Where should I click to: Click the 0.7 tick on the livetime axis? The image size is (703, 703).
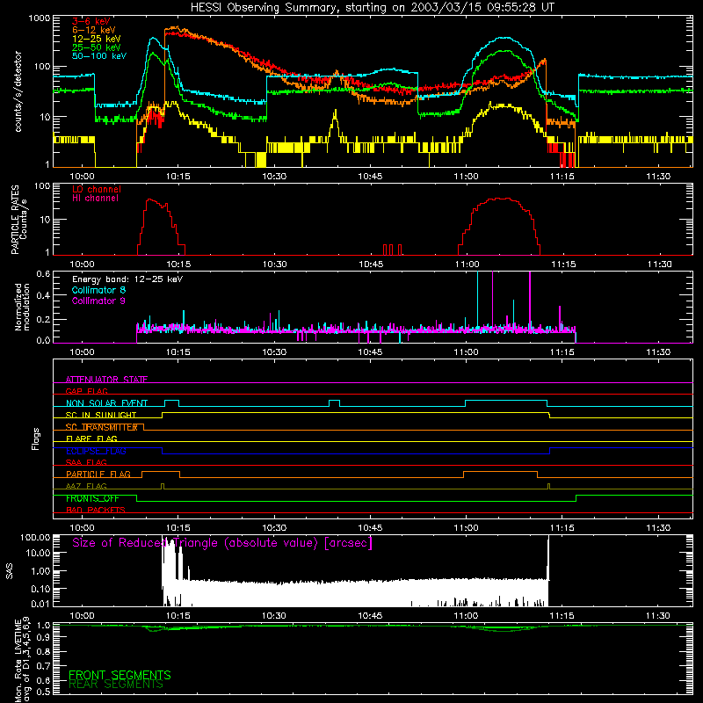pos(43,666)
